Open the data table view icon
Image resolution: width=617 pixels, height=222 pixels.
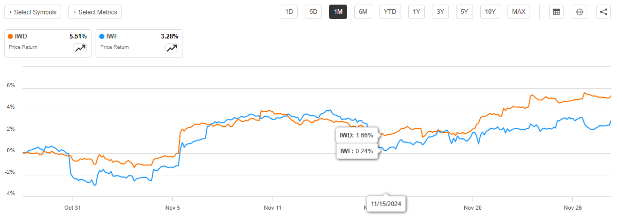point(555,12)
